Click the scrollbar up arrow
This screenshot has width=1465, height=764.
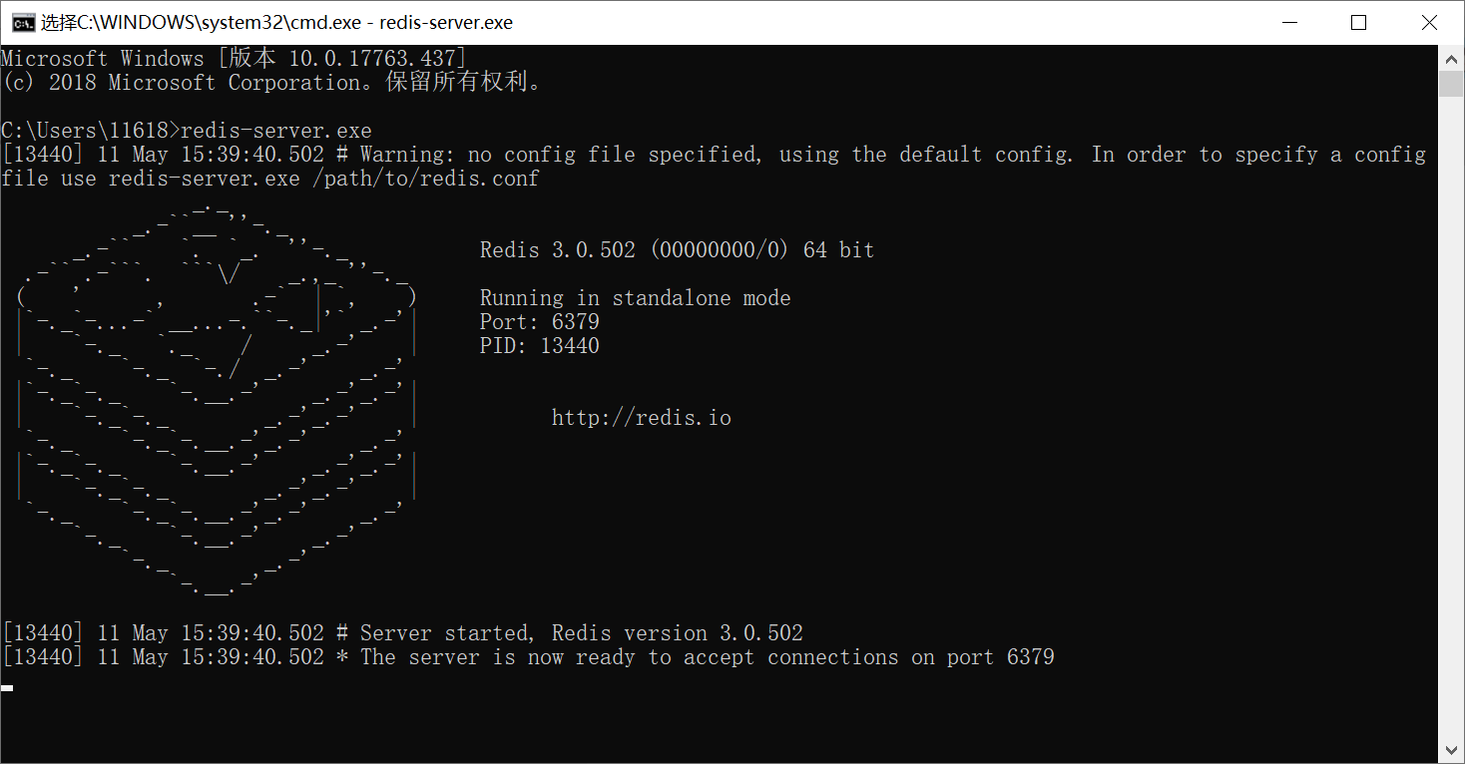[x=1451, y=59]
